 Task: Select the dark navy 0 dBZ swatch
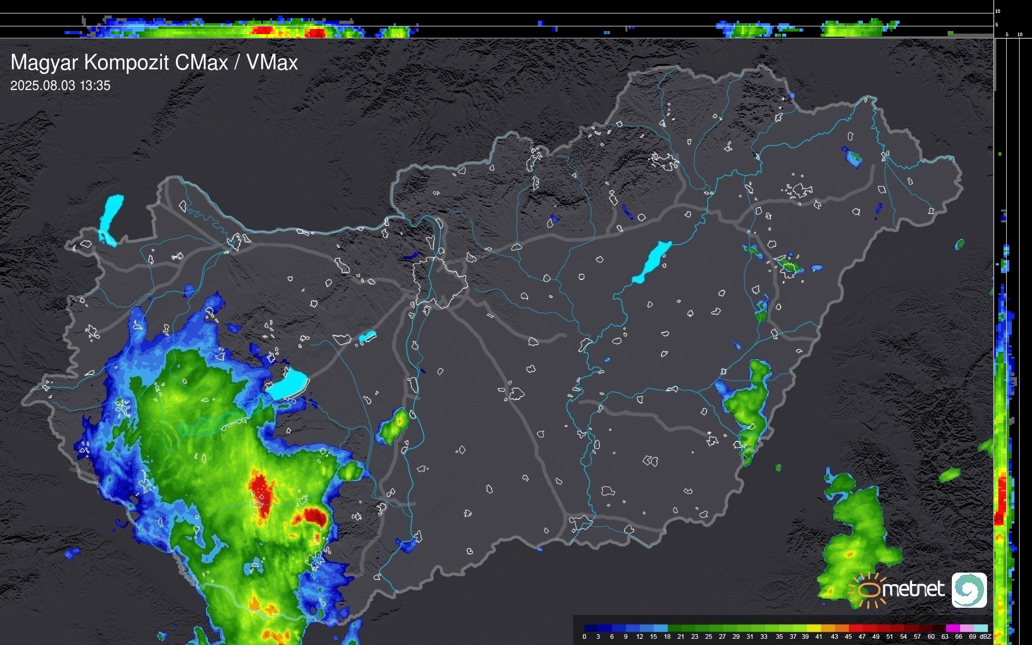click(591, 628)
